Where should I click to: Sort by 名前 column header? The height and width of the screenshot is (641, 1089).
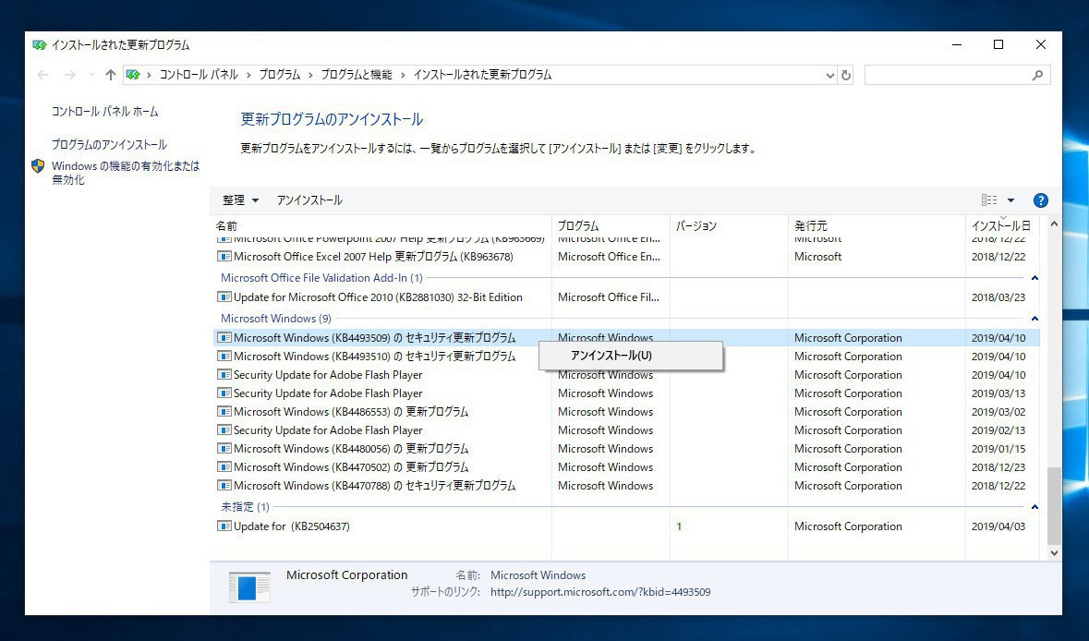pos(226,225)
